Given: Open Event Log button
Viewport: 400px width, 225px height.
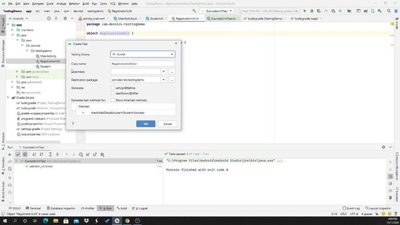Looking at the screenshot, I should 351,208.
